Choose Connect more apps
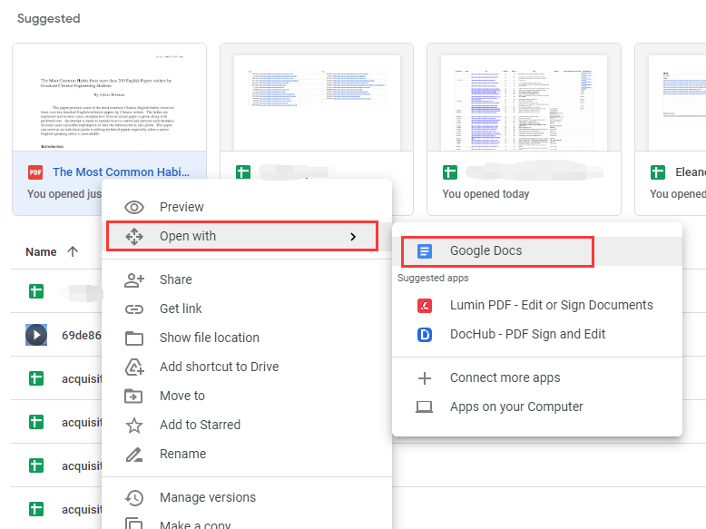Screen dimensions: 706x529 click(537, 378)
